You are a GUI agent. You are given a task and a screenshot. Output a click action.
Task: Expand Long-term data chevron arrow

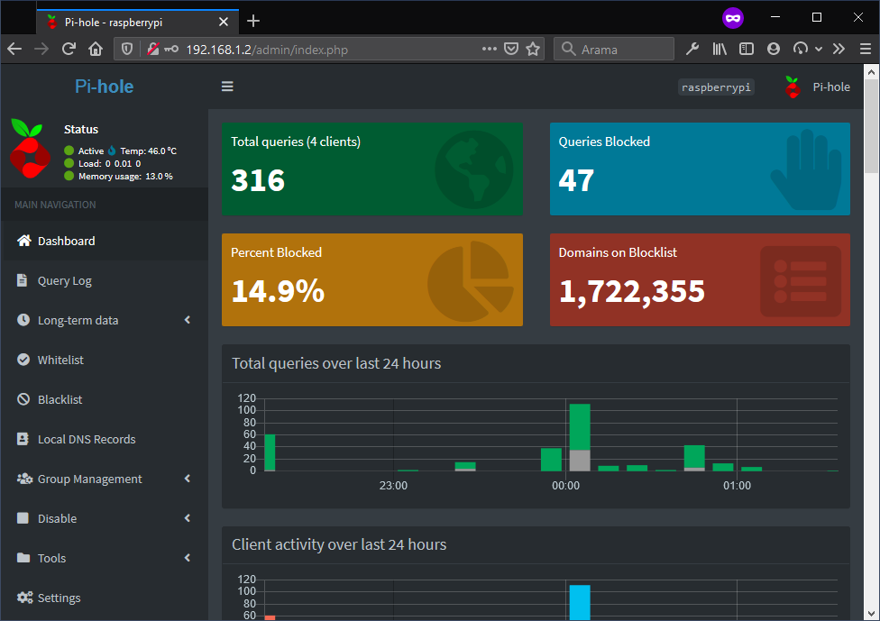(188, 320)
